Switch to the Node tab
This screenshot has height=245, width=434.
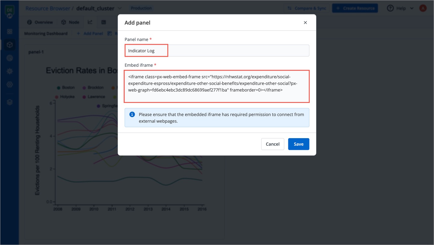70,22
